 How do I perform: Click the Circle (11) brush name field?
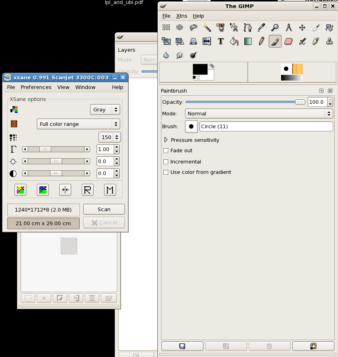(266, 126)
